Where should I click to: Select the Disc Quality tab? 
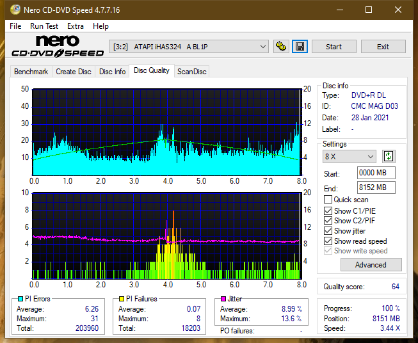point(152,70)
